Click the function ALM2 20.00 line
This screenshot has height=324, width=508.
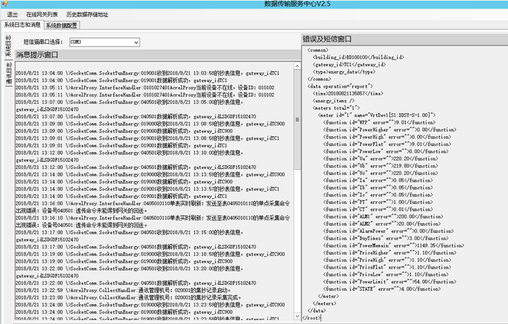382,224
